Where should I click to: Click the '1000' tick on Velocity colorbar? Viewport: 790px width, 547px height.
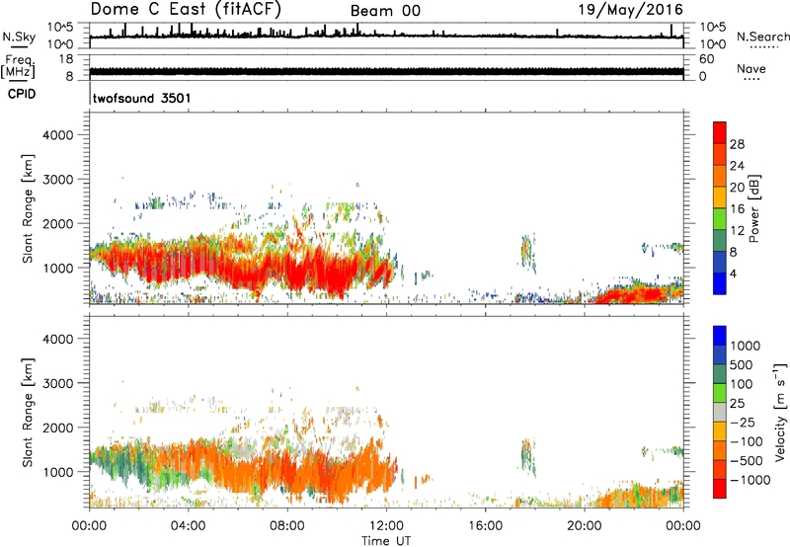(x=745, y=346)
